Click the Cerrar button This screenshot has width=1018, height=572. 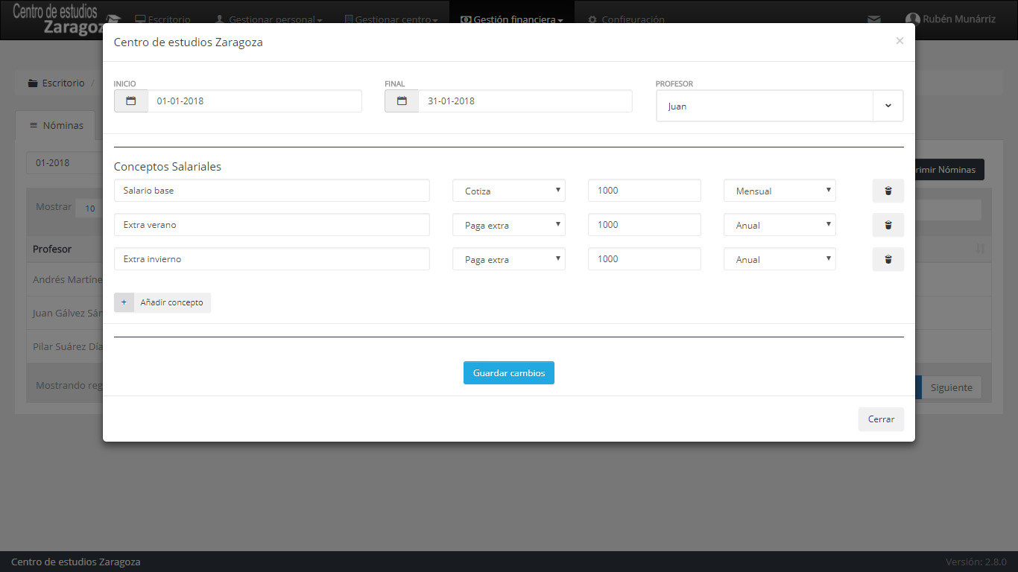tap(881, 419)
